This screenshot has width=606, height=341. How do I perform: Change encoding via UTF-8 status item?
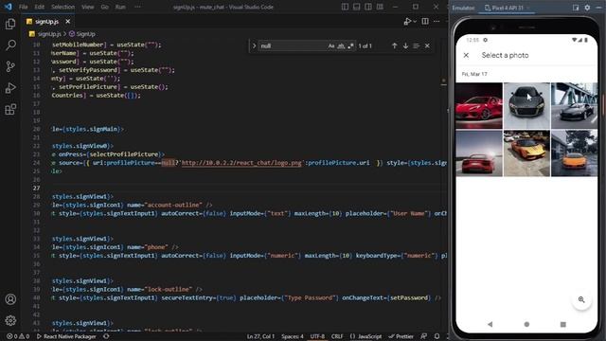point(317,336)
